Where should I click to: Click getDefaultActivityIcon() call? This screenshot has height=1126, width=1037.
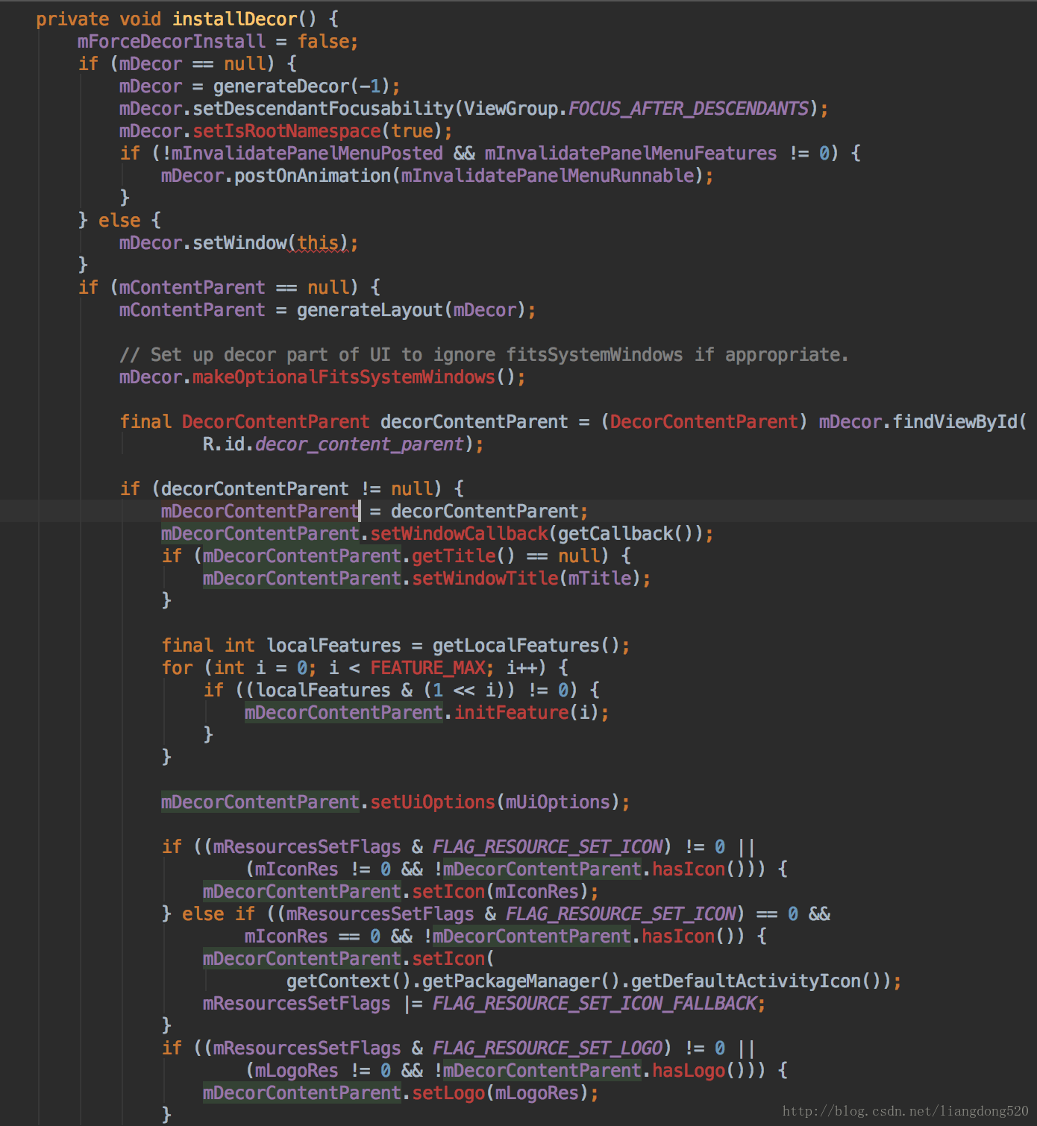tap(760, 981)
